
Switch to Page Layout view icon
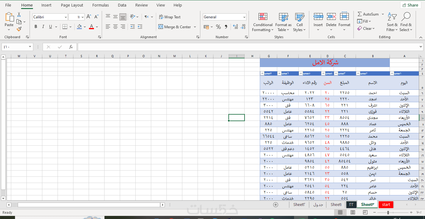[353, 212]
